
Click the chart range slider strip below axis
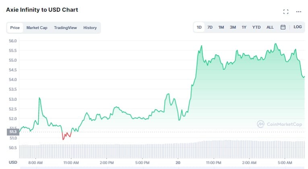163,168
